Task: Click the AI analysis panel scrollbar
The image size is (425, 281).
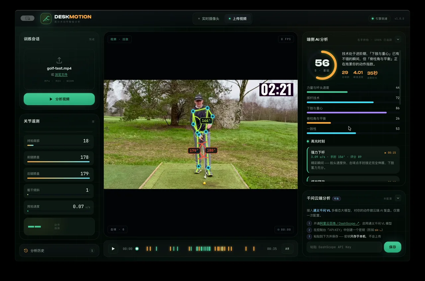Action: click(400, 78)
